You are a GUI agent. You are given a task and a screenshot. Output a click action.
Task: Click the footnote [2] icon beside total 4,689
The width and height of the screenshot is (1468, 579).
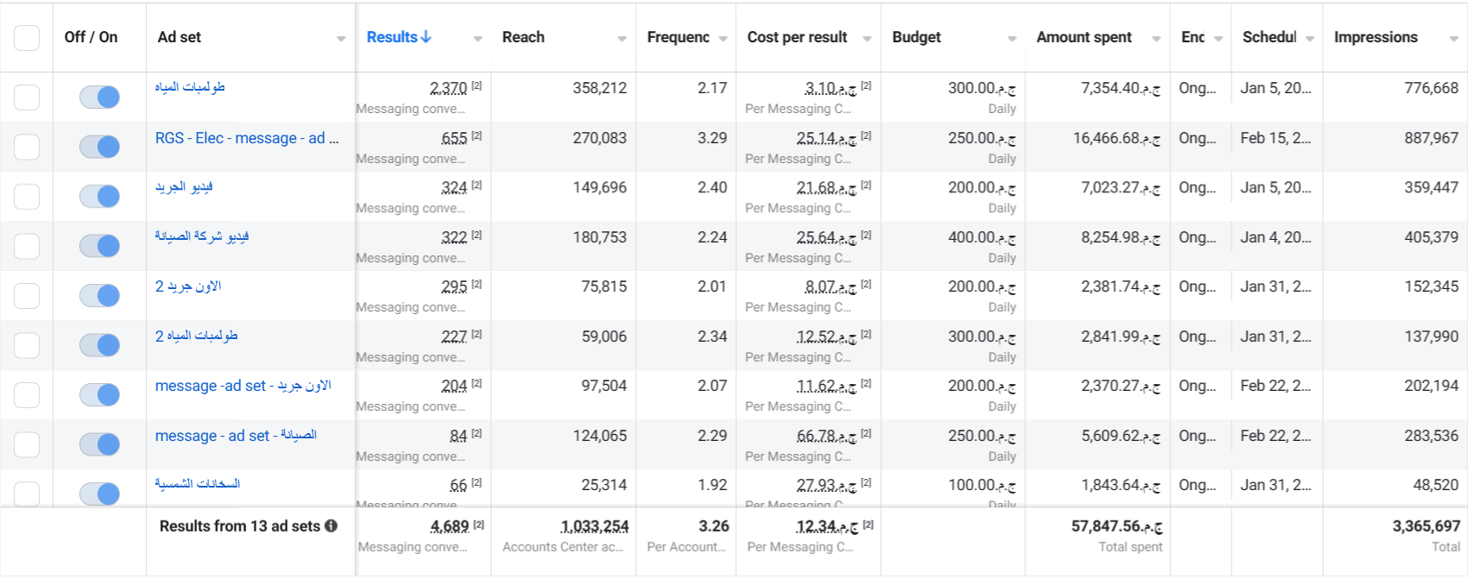(479, 524)
